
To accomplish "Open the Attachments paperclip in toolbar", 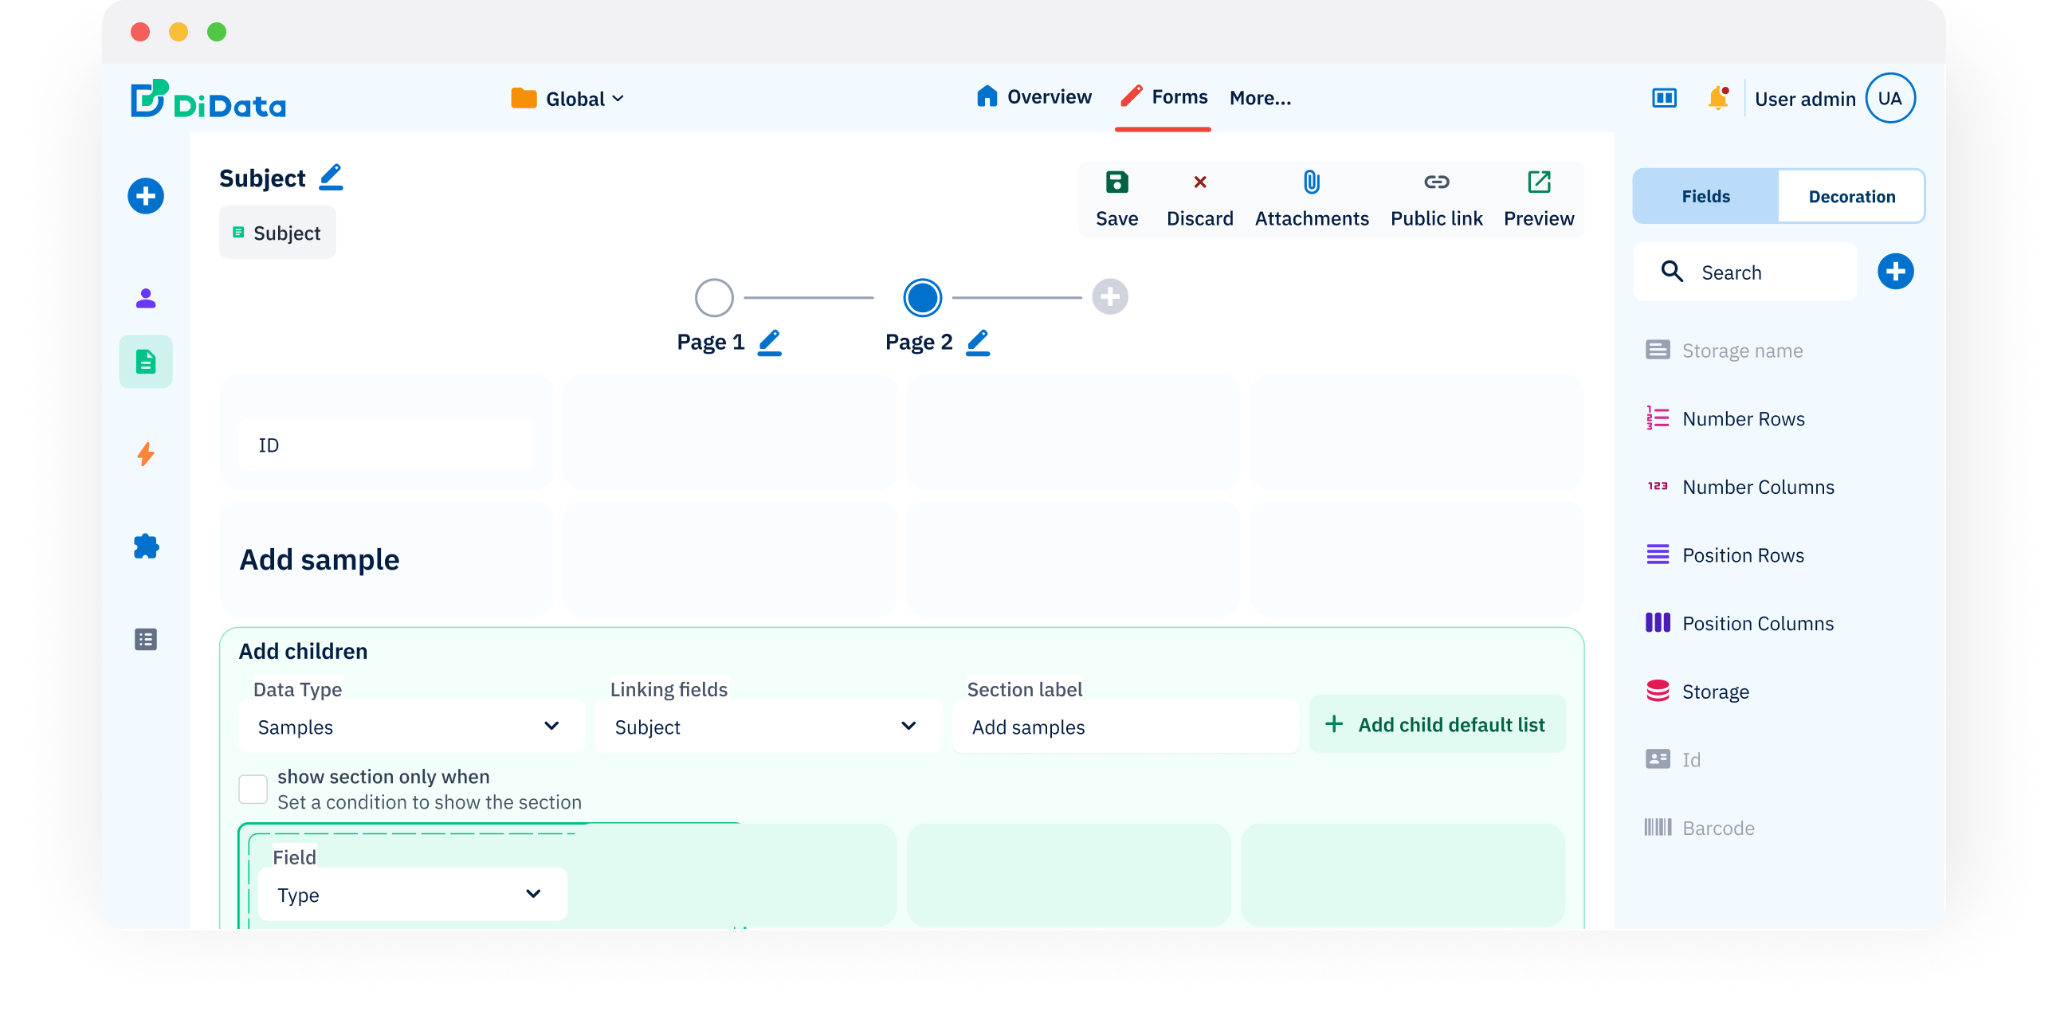I will pos(1311,182).
